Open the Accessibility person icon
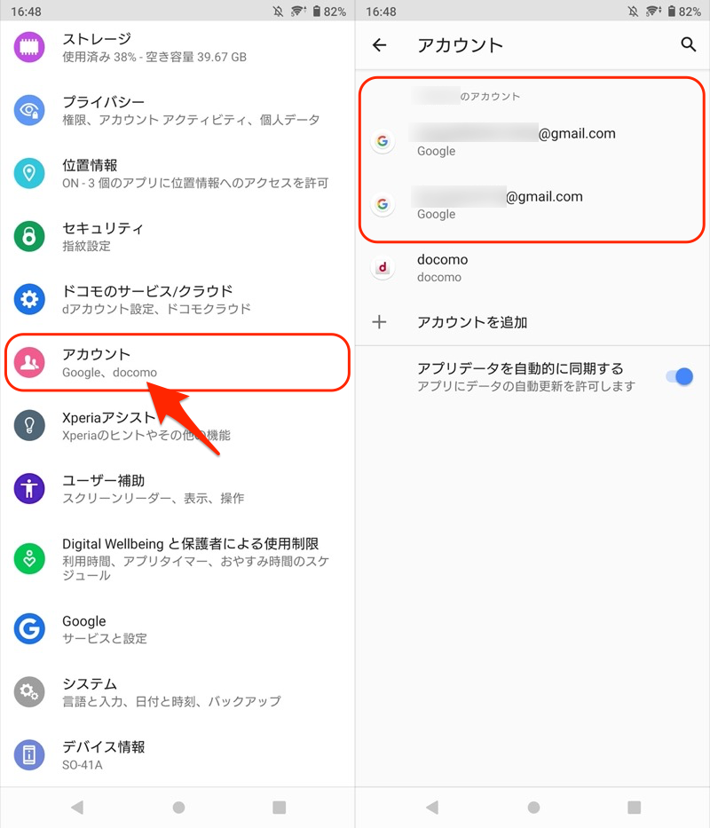This screenshot has width=710, height=828. coord(29,488)
